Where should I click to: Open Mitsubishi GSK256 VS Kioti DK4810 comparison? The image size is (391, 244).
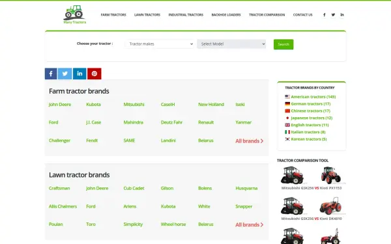coord(311,219)
